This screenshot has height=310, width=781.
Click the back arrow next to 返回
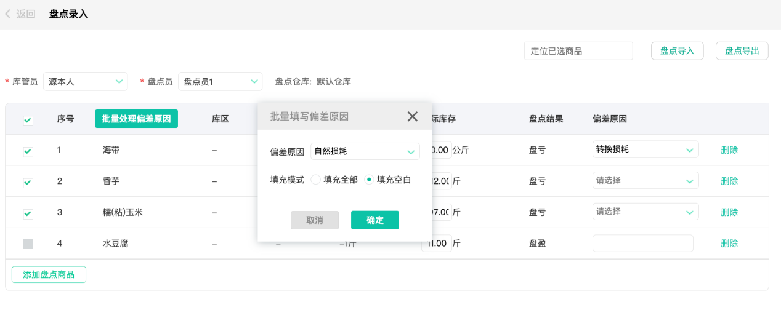tap(8, 14)
